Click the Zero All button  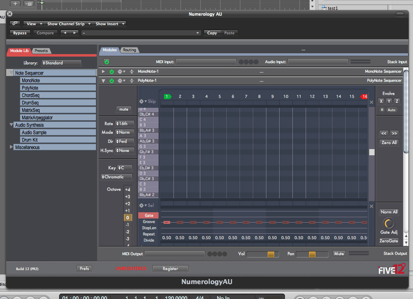389,142
